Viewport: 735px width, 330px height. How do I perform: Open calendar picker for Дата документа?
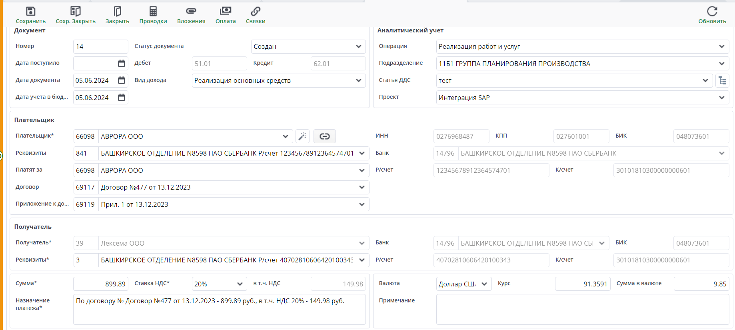click(122, 80)
